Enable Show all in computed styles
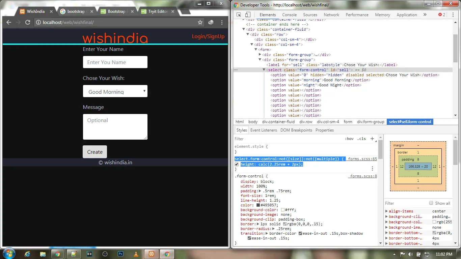Viewport: 461px width, 259px height. pyautogui.click(x=431, y=203)
